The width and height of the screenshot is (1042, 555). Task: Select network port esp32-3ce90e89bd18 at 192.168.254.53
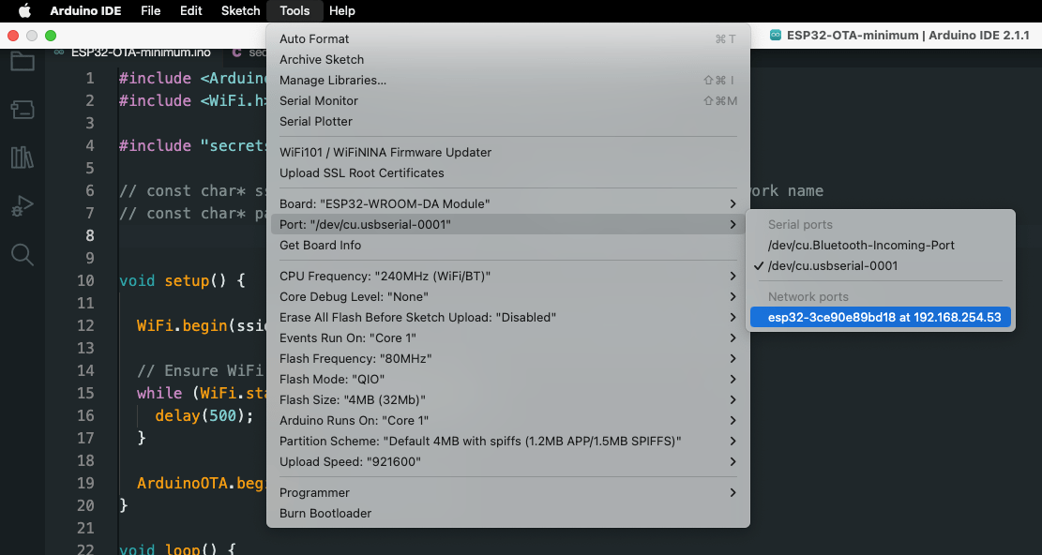(x=881, y=317)
